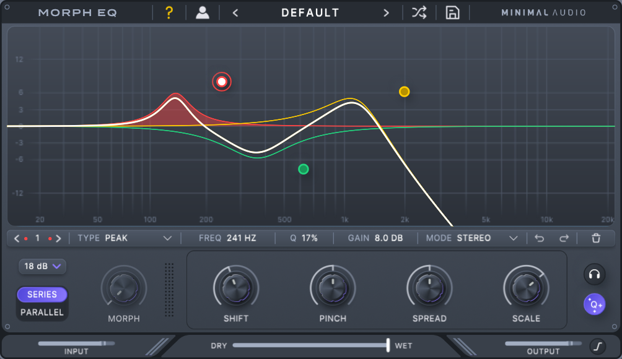The width and height of the screenshot is (622, 359).
Task: Go to the next preset arrow
Action: pyautogui.click(x=386, y=13)
